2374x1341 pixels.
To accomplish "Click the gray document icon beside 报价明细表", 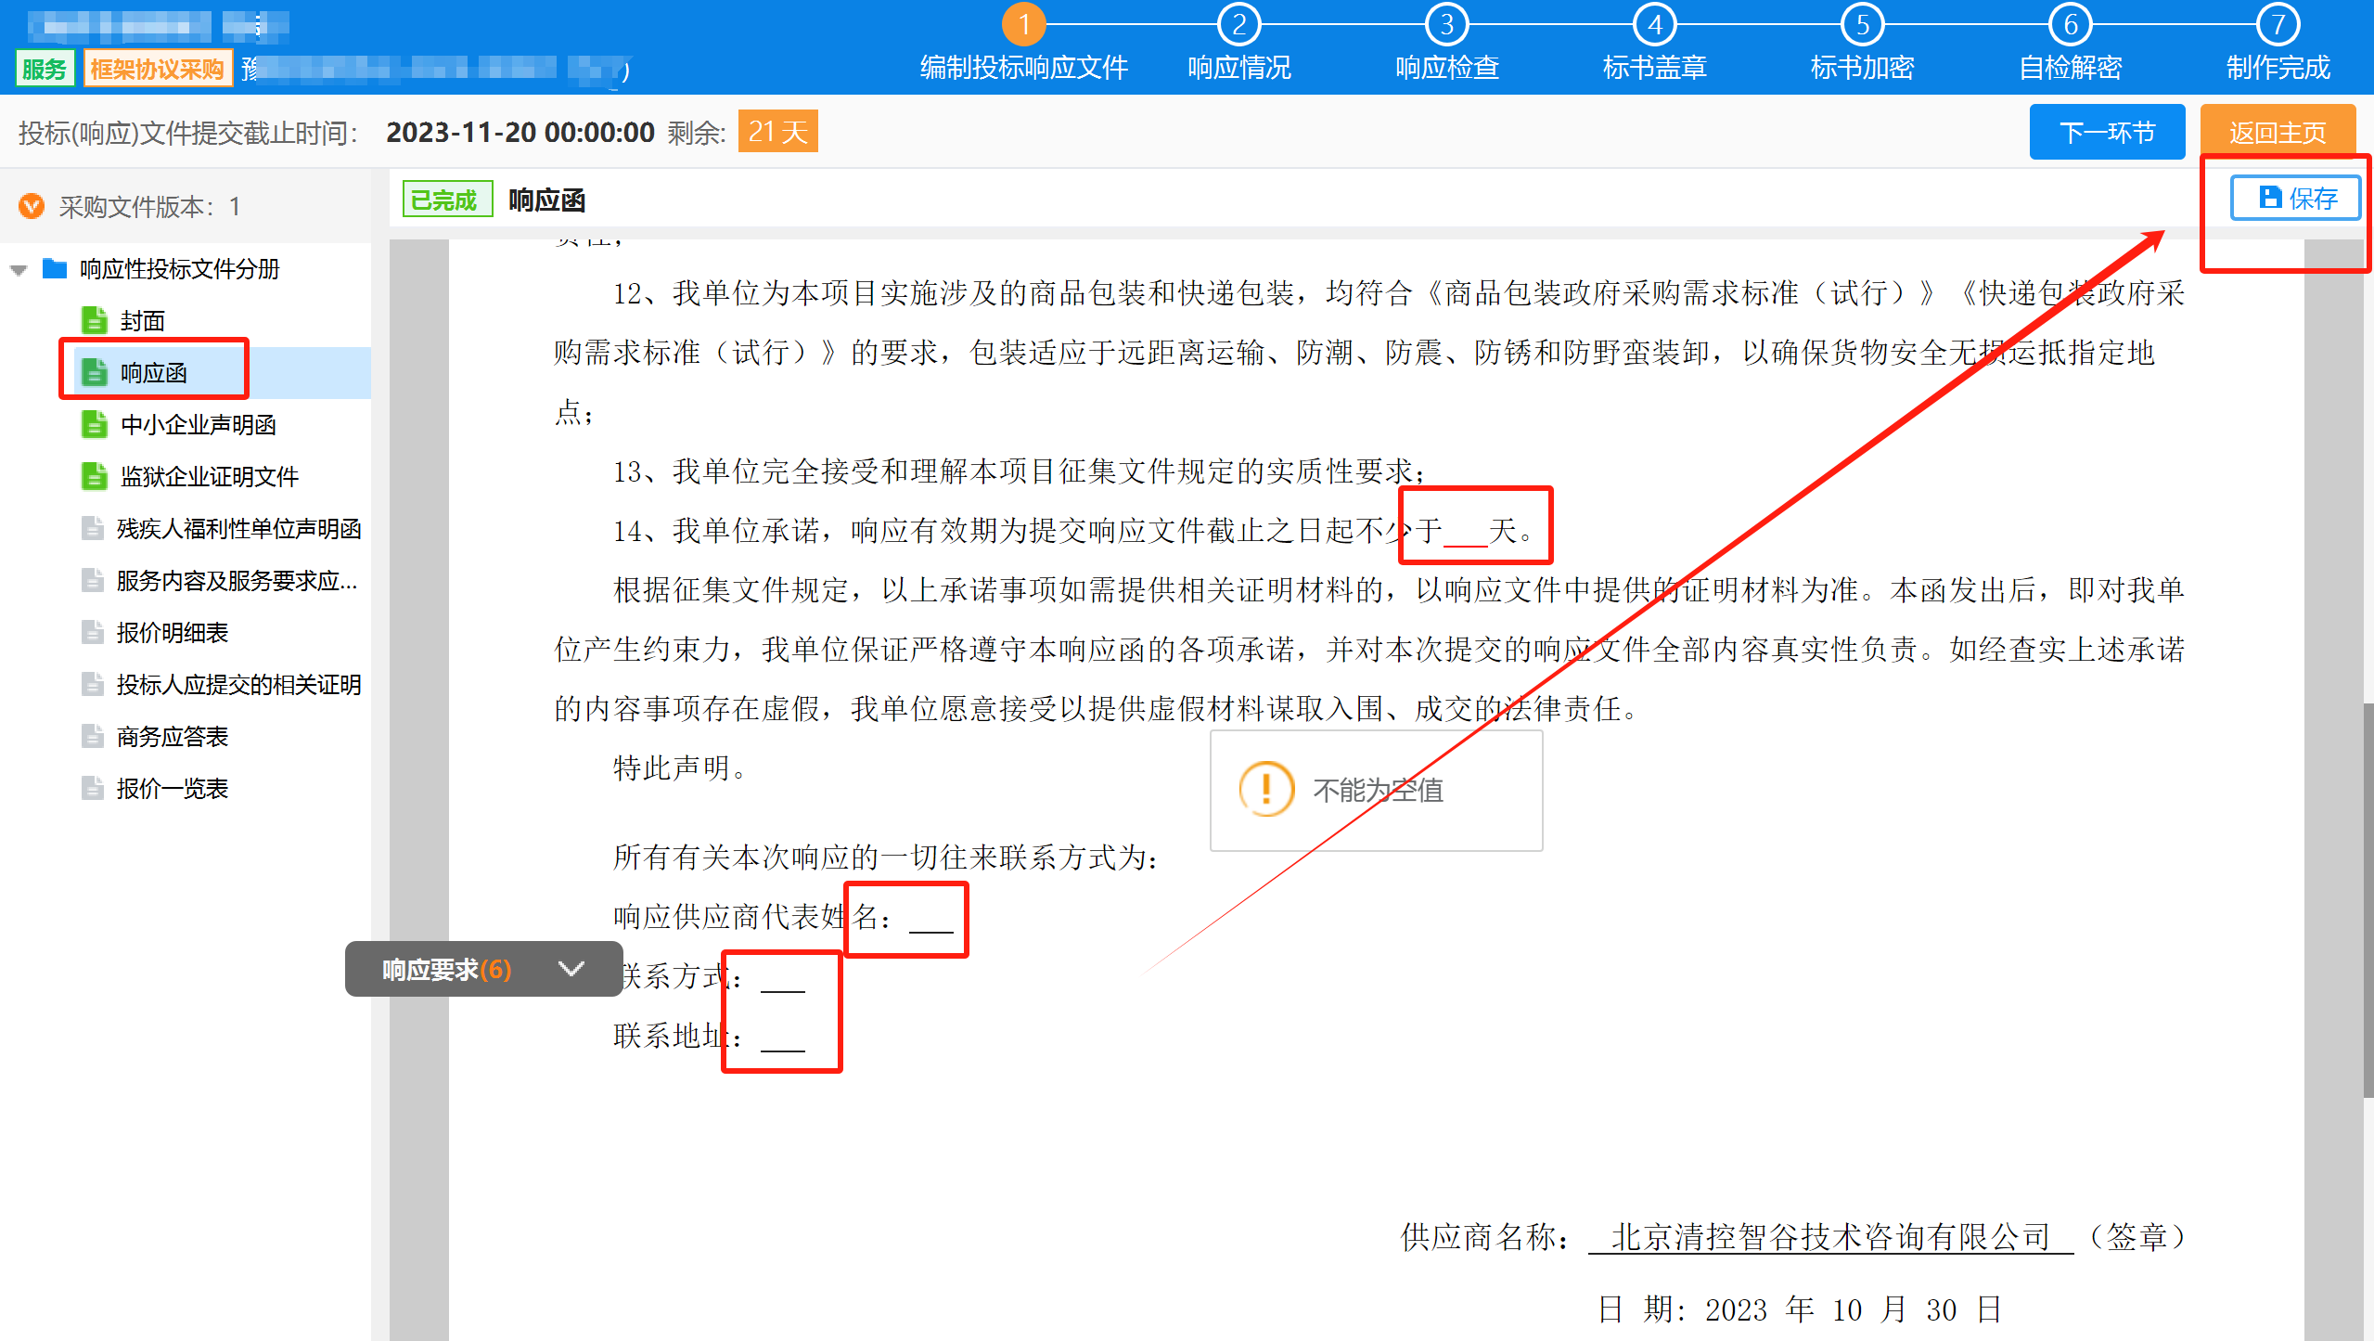I will coord(93,632).
